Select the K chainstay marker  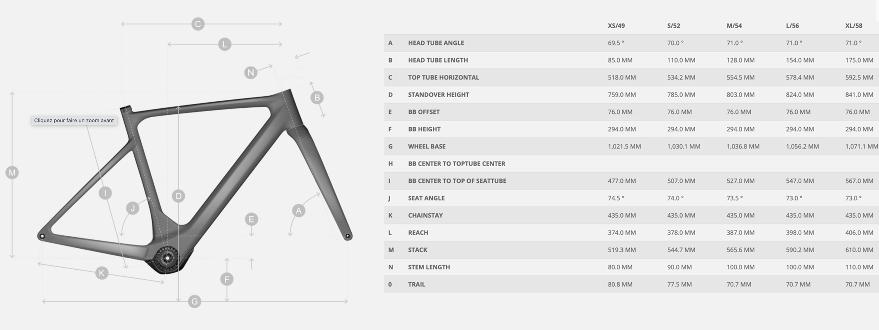102,273
